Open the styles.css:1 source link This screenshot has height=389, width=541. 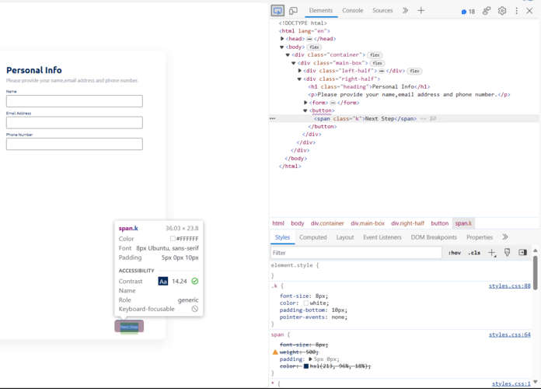(x=511, y=384)
